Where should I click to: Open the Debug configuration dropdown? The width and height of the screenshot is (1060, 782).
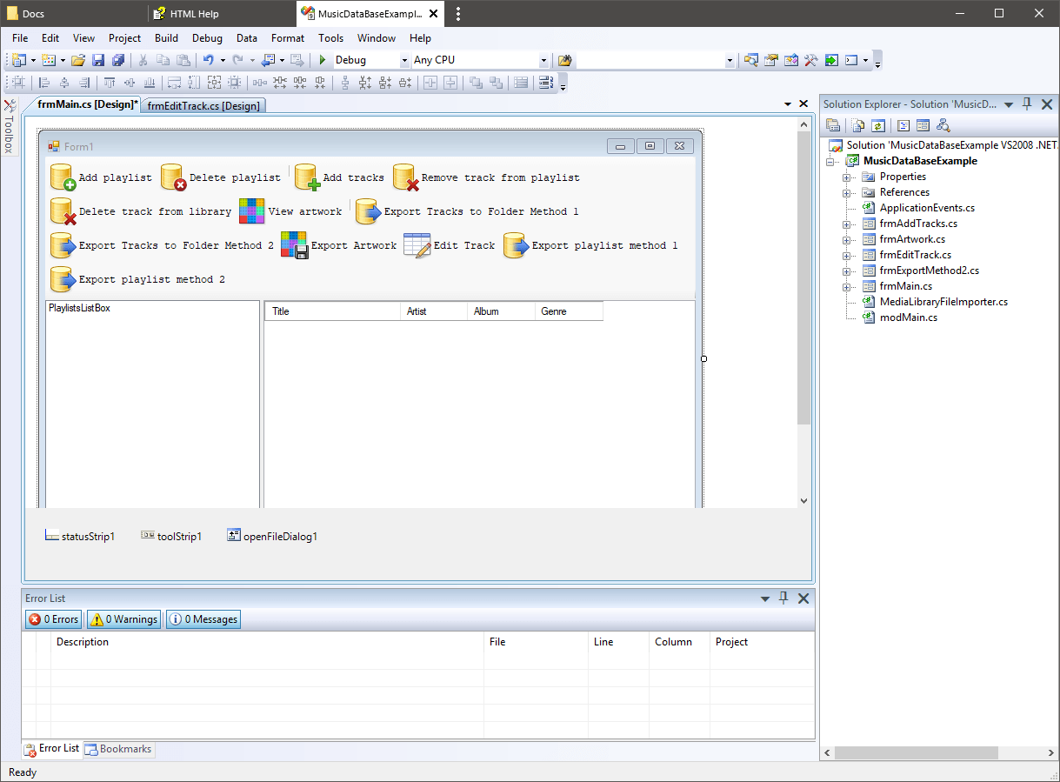click(404, 61)
